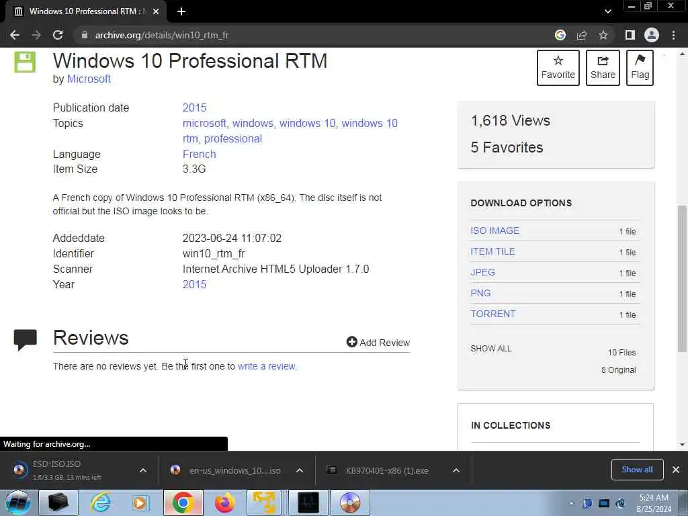
Task: Bookmark this page with the star icon
Action: tap(603, 35)
